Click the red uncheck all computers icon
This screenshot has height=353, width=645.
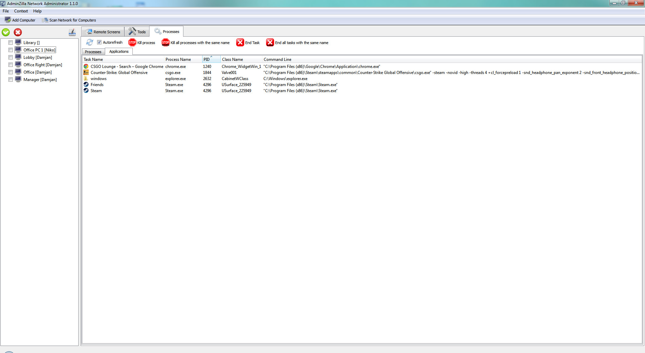click(18, 32)
